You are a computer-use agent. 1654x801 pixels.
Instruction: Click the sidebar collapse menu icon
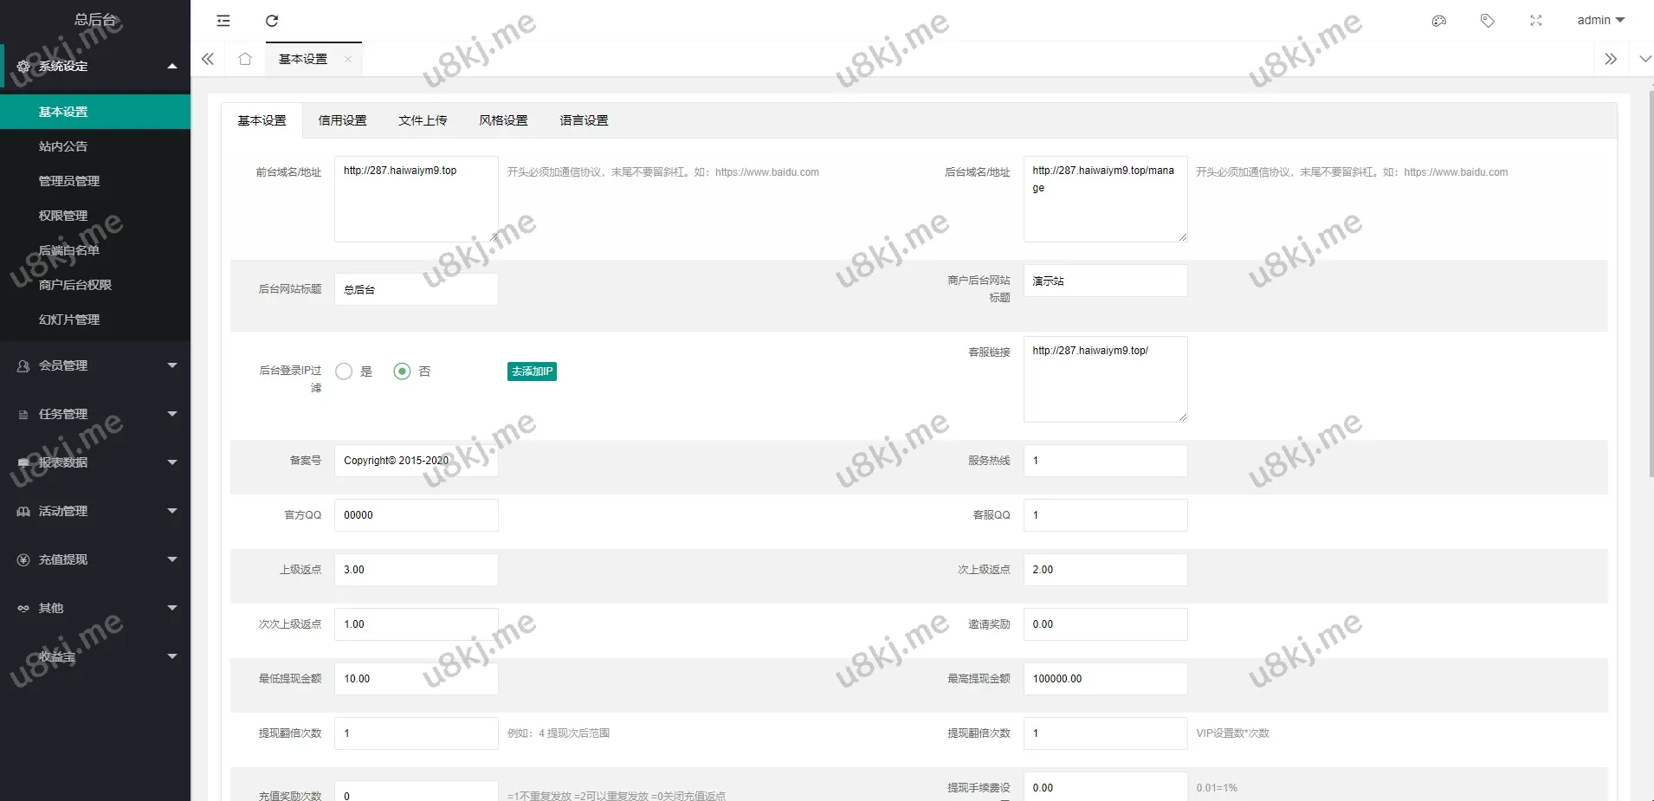[223, 21]
